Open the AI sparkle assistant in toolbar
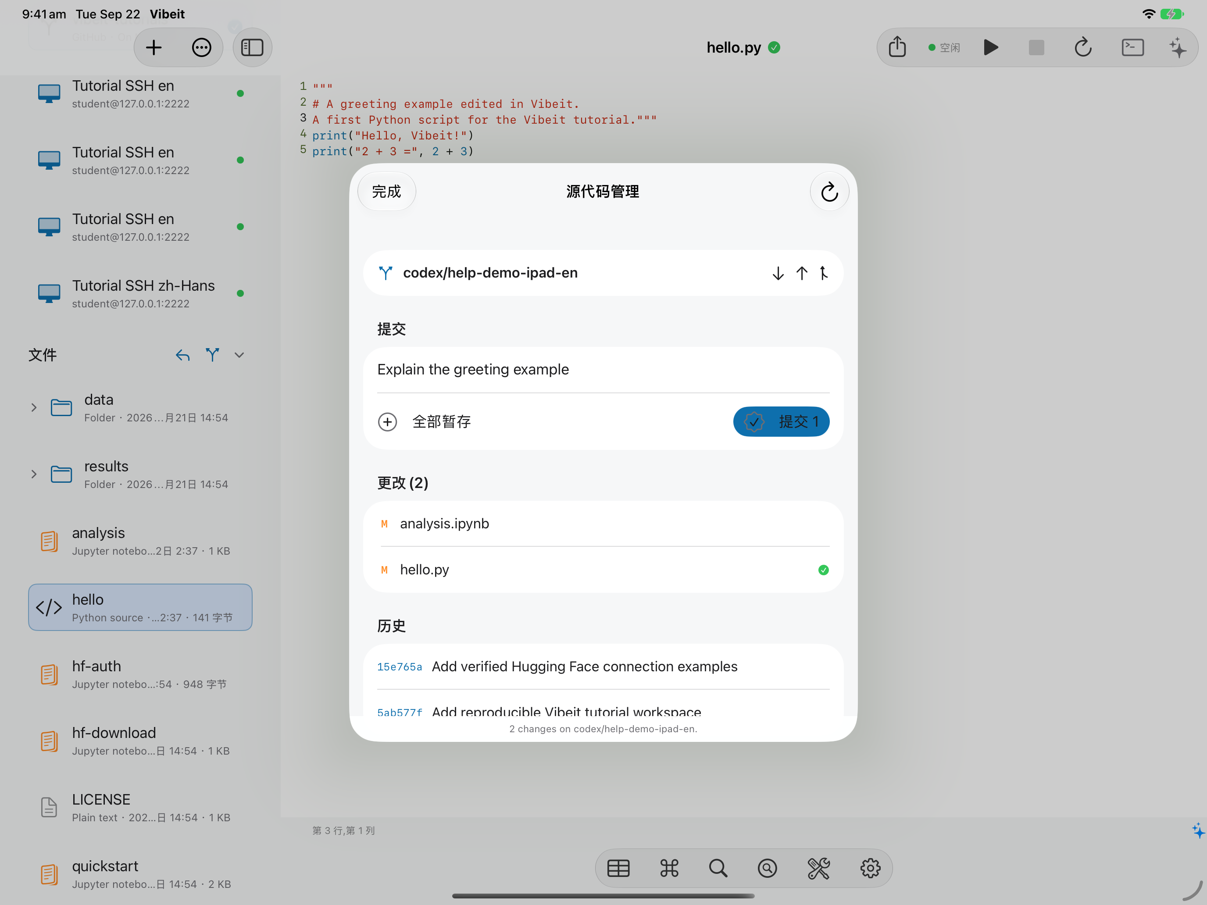This screenshot has width=1207, height=905. coord(1178,47)
